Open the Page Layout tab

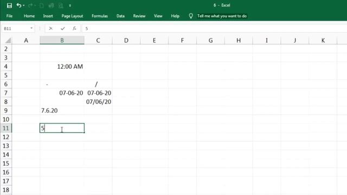tap(72, 16)
